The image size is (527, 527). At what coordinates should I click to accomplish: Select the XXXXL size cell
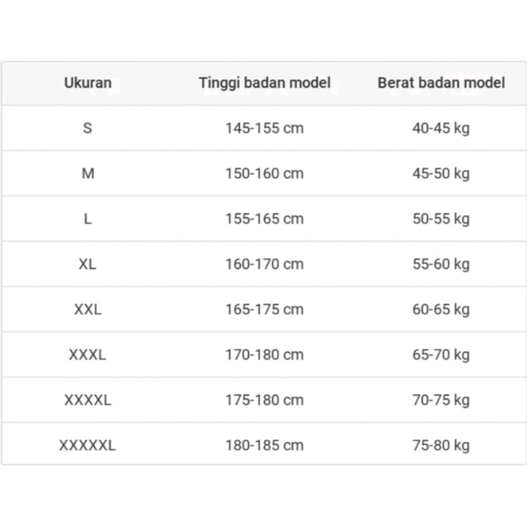click(87, 400)
